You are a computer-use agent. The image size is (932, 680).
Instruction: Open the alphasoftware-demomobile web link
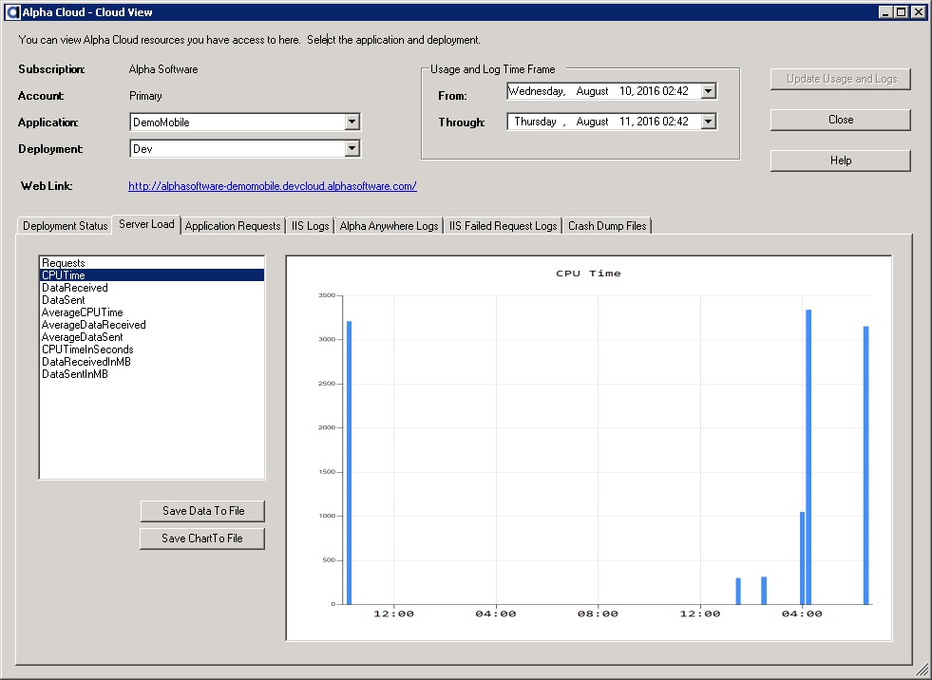[x=273, y=186]
